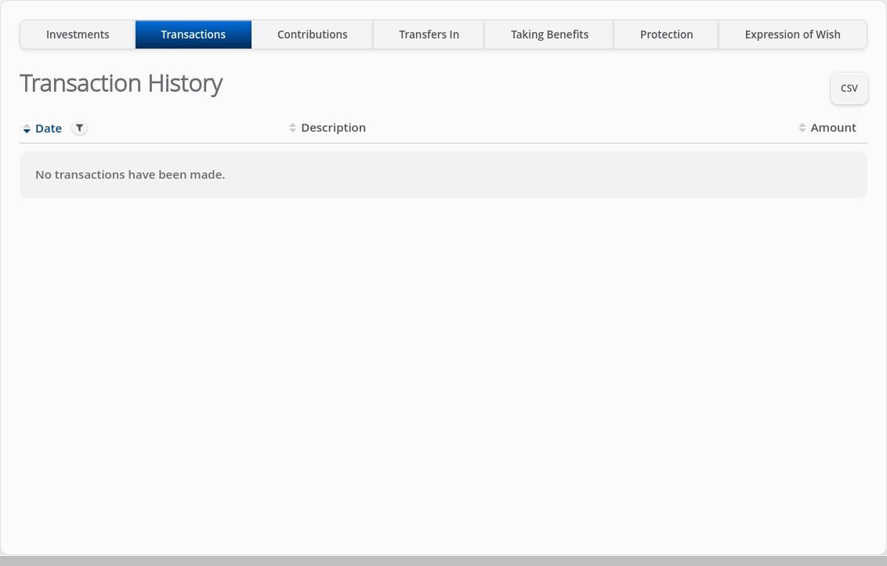Viewport: 887px width, 566px height.
Task: Click the Transaction History heading
Action: (x=121, y=83)
